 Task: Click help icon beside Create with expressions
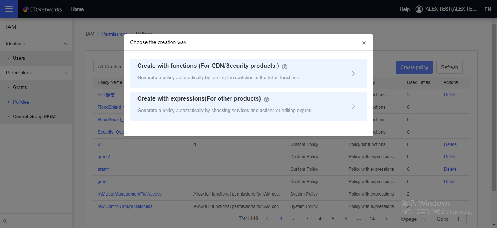(x=266, y=99)
